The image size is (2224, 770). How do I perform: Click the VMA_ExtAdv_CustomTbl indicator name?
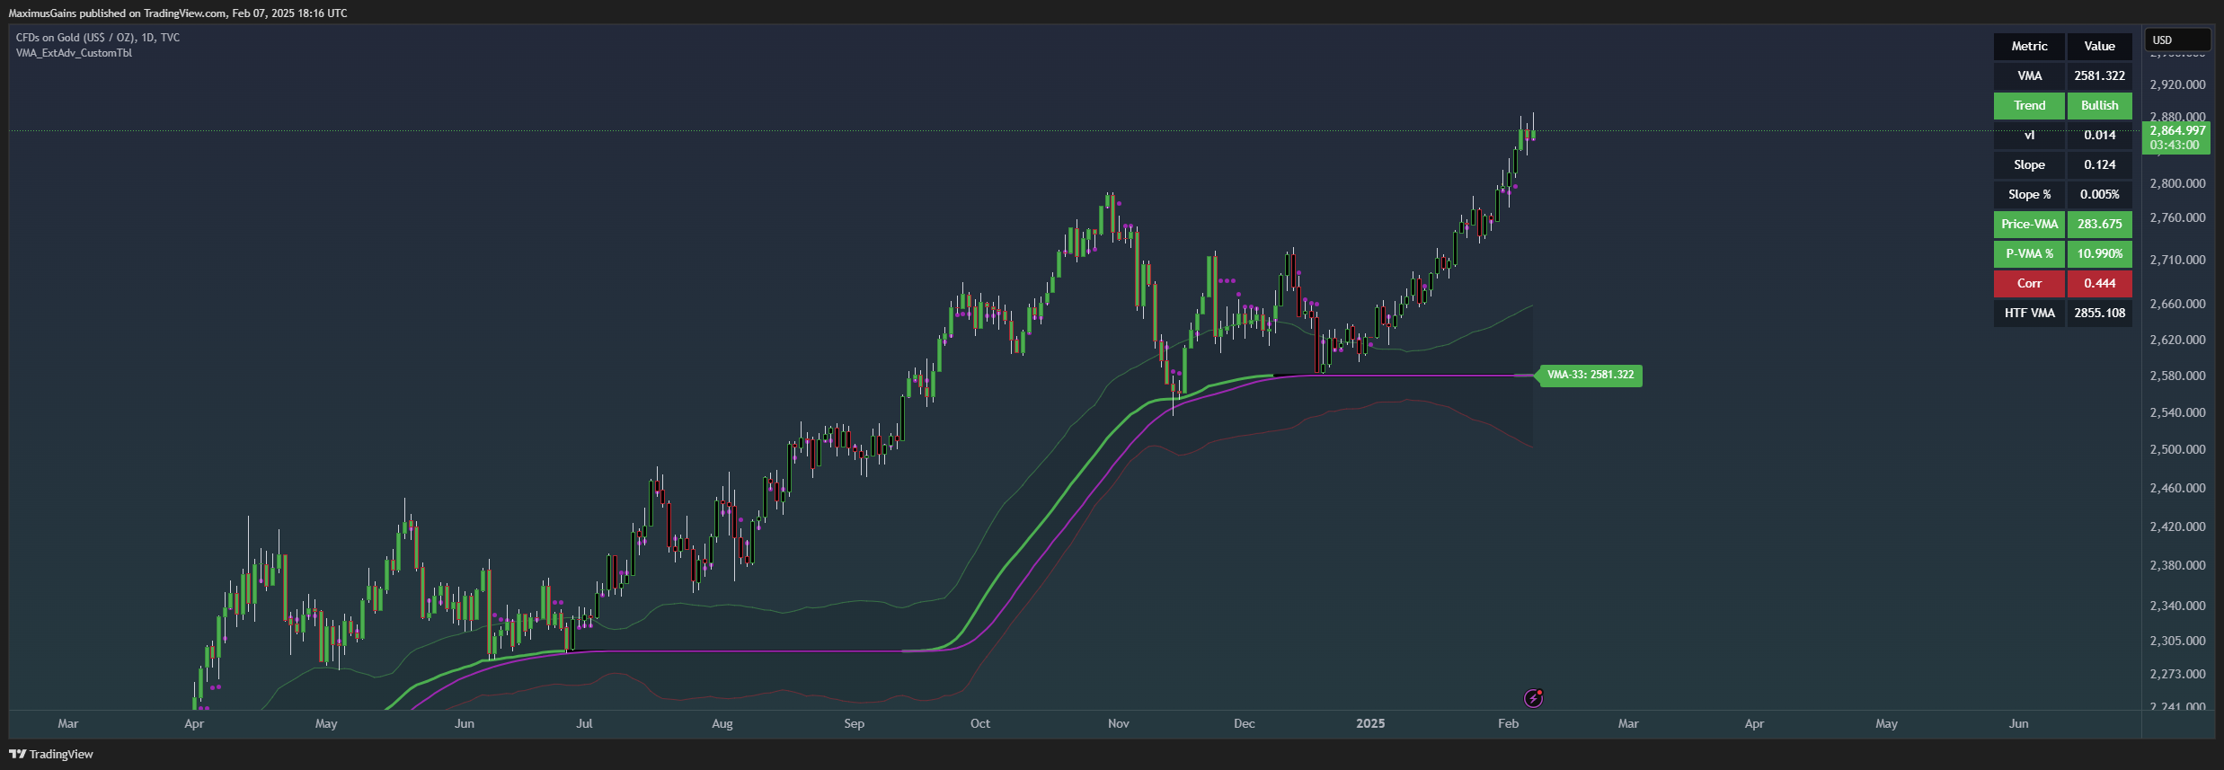(74, 53)
